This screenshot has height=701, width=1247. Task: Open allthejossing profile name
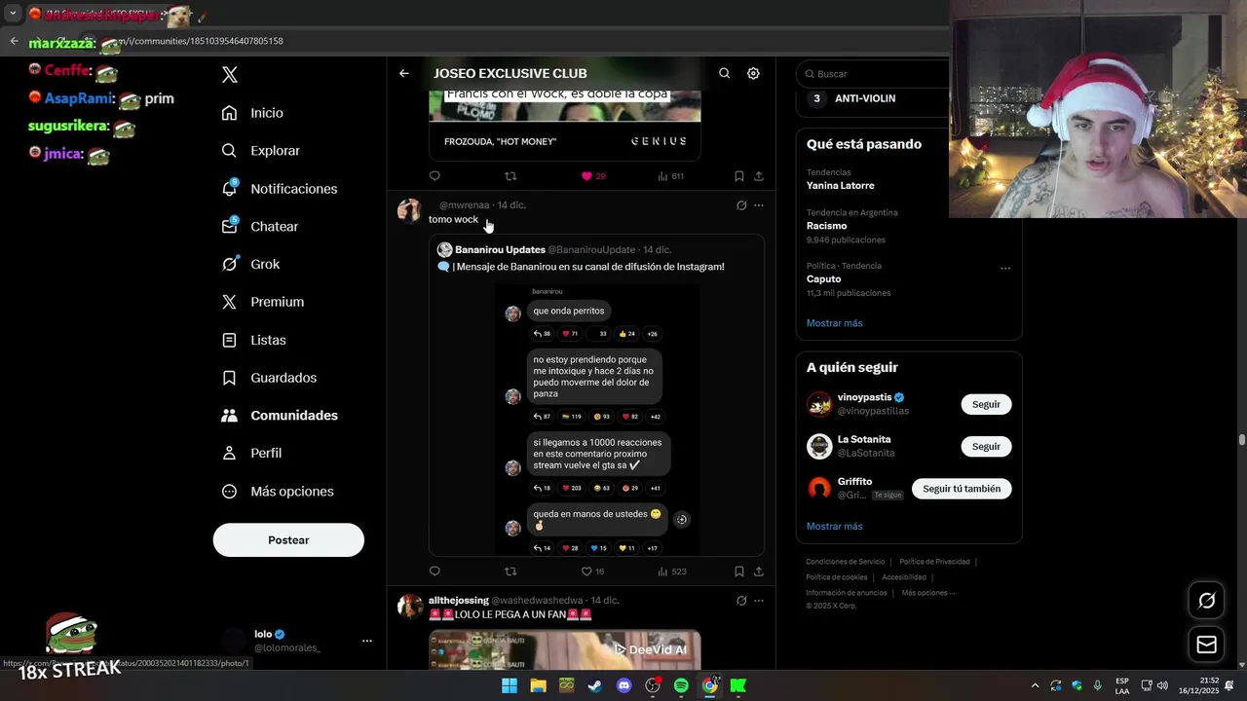[x=458, y=601]
